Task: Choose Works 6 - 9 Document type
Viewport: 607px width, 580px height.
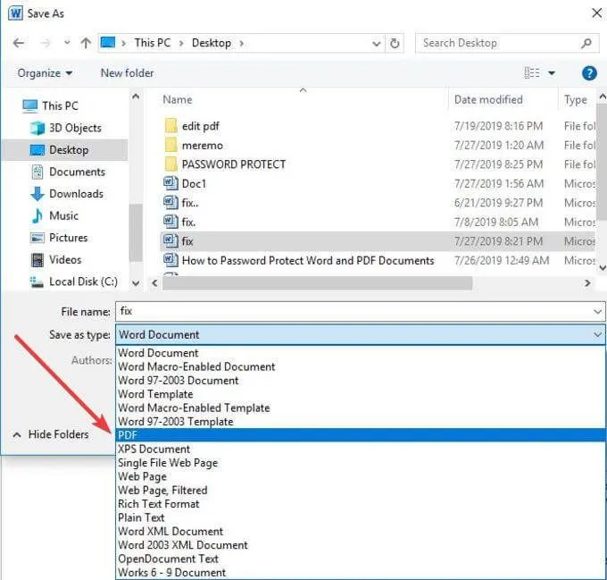Action: 360,572
